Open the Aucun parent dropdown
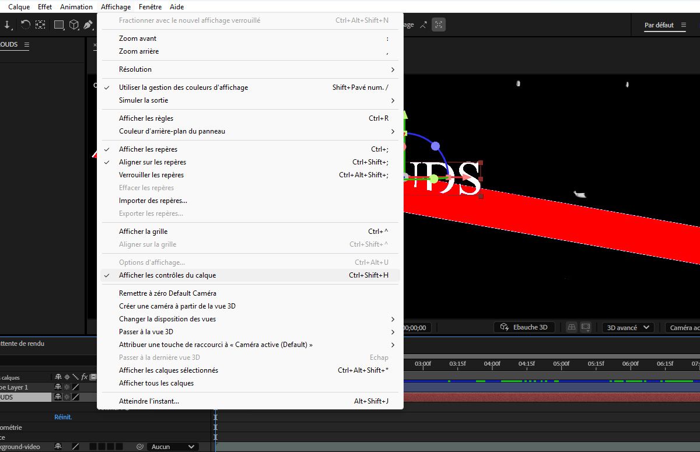Viewport: 700px width, 452px height. click(173, 447)
